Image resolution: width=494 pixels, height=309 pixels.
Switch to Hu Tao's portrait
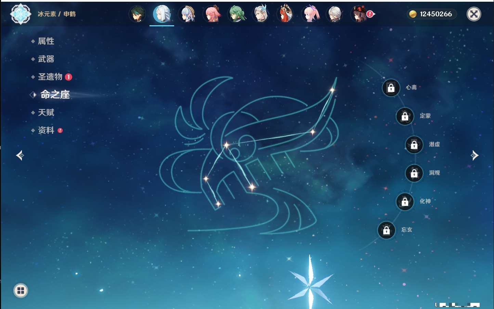[359, 14]
